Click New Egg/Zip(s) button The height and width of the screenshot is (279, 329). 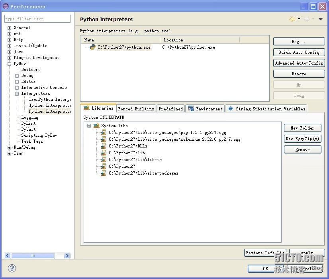(x=303, y=139)
